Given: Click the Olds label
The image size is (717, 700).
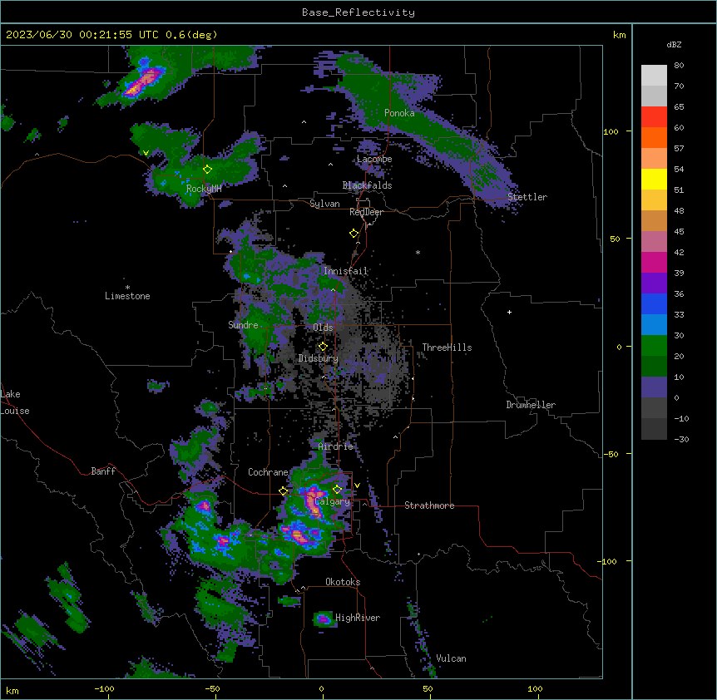Looking at the screenshot, I should pos(323,328).
